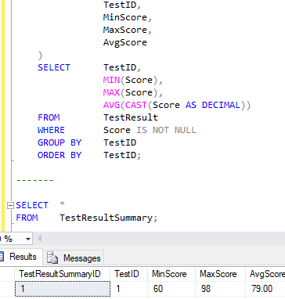
Task: Select the AvgScore cell showing 79.00
Action: point(265,289)
